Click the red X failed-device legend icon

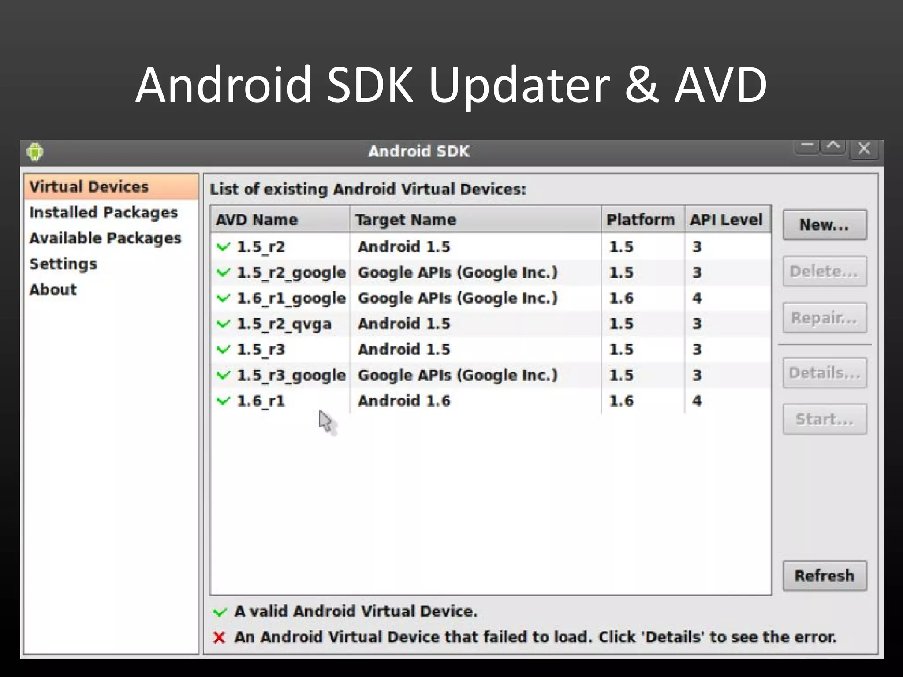click(x=219, y=637)
